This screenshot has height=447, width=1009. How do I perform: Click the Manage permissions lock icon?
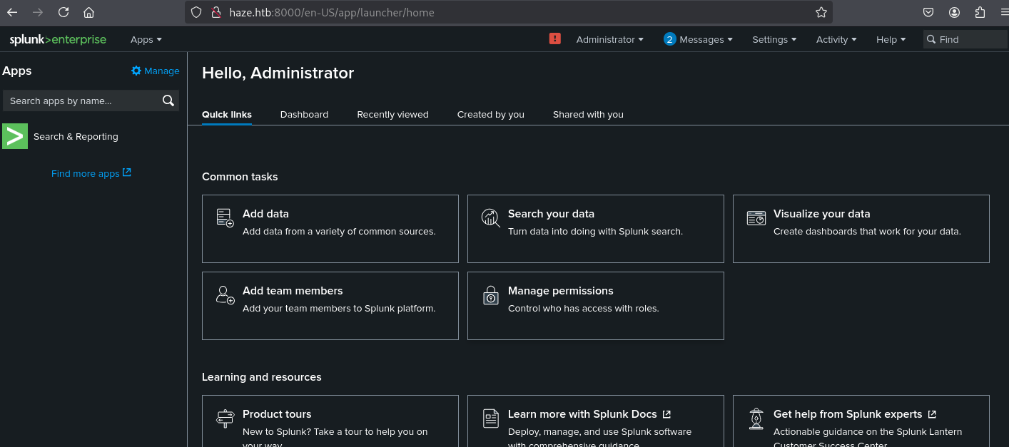(x=490, y=294)
